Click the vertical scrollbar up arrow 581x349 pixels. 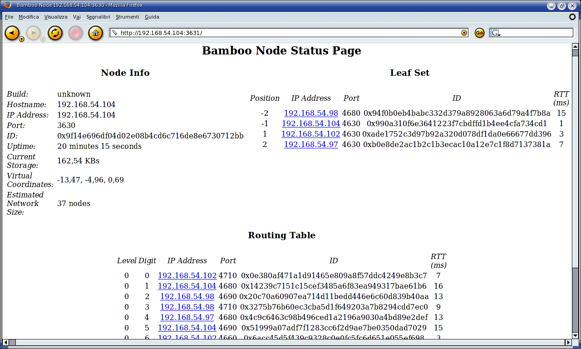tap(575, 47)
